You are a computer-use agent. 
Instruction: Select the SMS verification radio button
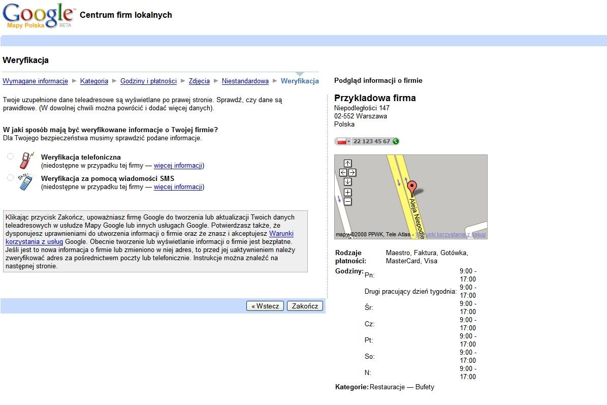pos(11,178)
